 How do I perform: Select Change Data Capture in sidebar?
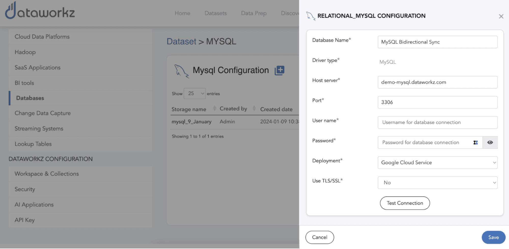[43, 113]
